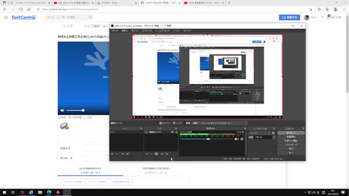This screenshot has height=196, width=349.
Task: Open source properties gear below sources list
Action: tap(157, 154)
